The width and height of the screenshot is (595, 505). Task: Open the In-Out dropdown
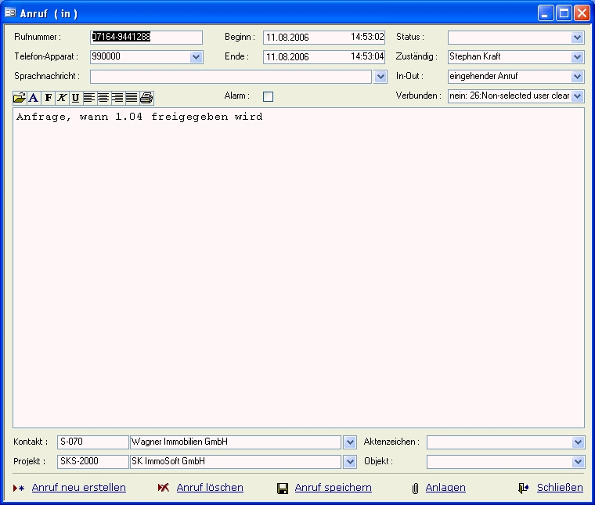(x=578, y=77)
